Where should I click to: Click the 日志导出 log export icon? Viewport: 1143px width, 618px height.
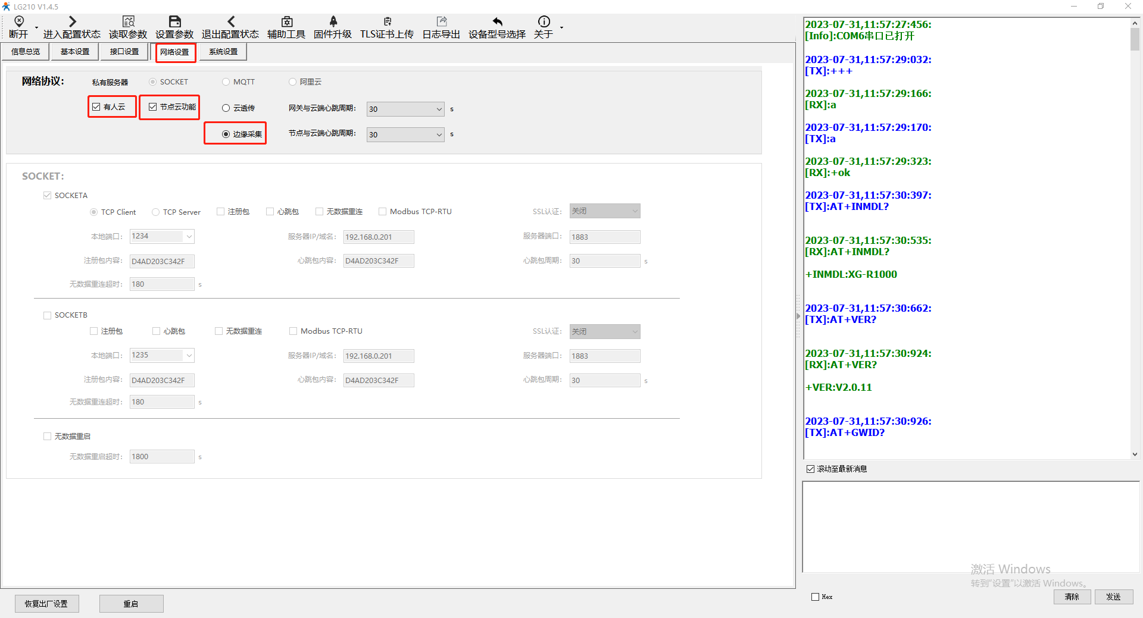441,22
